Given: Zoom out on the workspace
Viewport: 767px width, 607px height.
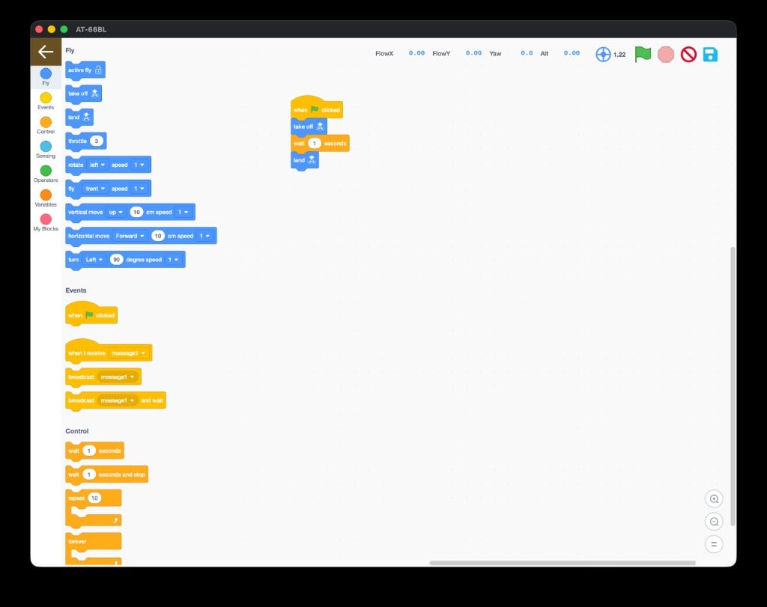Looking at the screenshot, I should (x=714, y=522).
